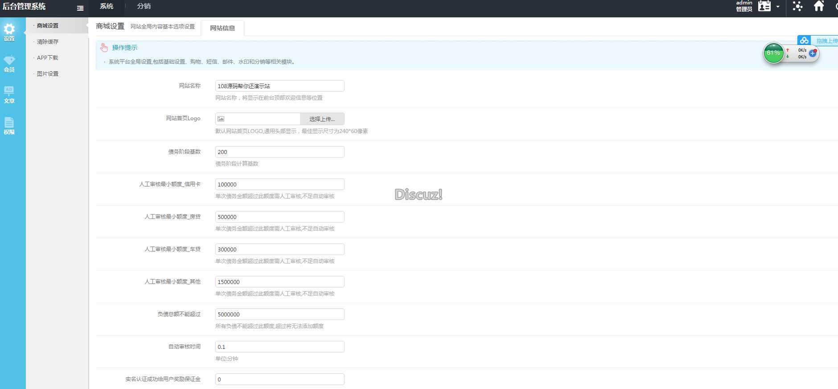The height and width of the screenshot is (389, 838).
Task: Open 图片设置 in the side menu
Action: (x=48, y=74)
